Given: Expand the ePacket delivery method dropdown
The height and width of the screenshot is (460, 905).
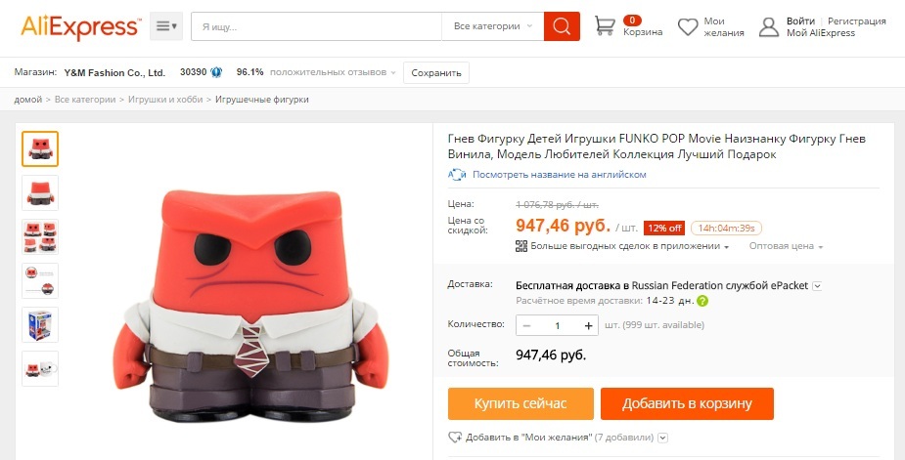Looking at the screenshot, I should [x=817, y=285].
